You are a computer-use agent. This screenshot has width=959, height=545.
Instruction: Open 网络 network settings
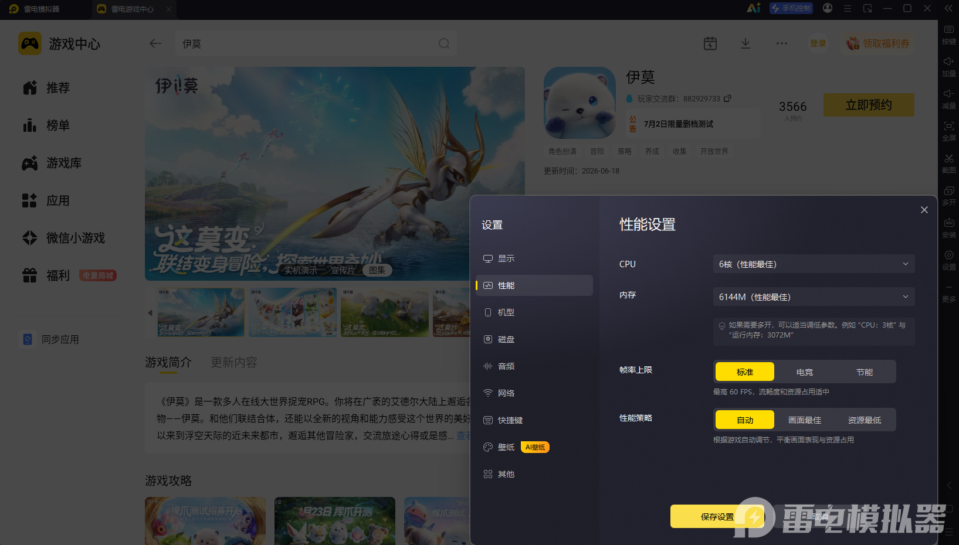point(534,393)
